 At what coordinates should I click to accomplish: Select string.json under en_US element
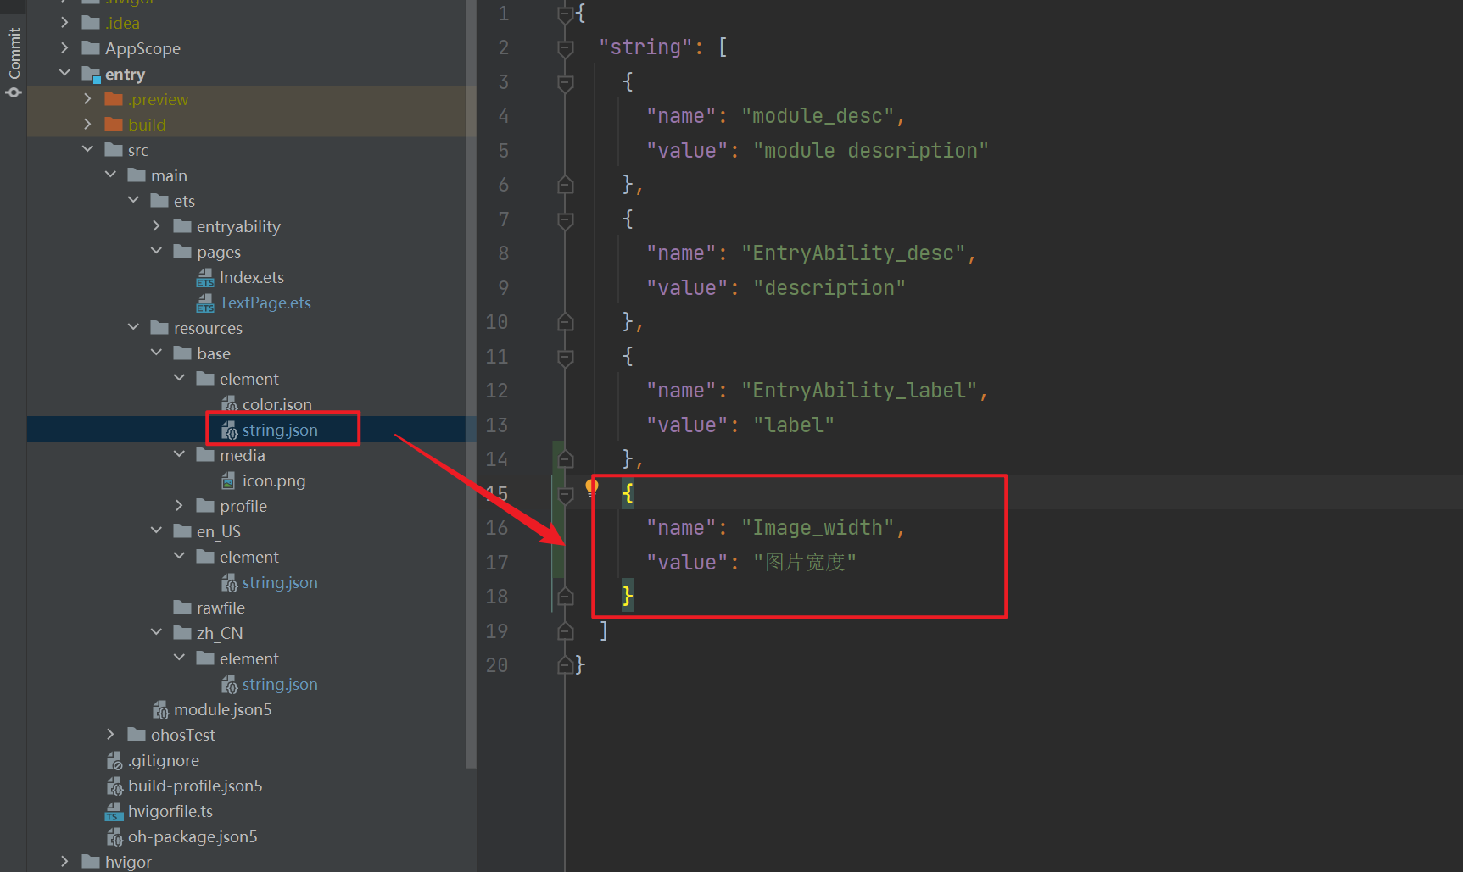tap(279, 583)
